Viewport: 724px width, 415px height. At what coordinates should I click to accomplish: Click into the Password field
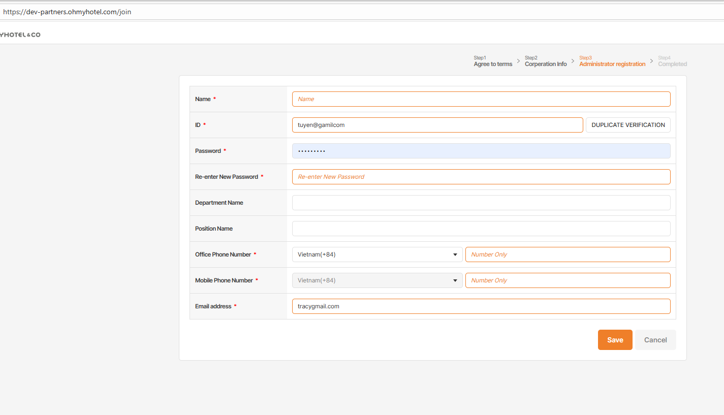pyautogui.click(x=481, y=151)
